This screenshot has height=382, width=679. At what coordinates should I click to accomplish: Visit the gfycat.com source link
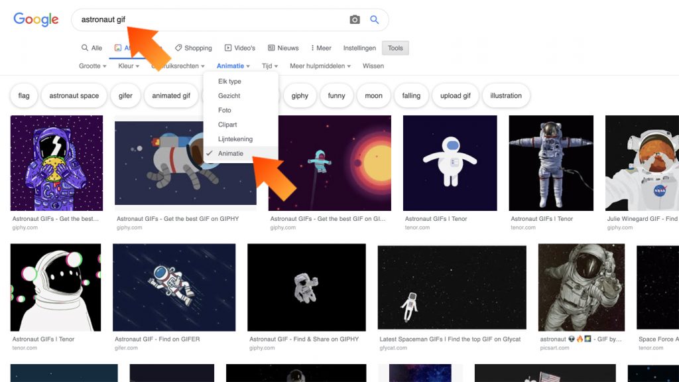(393, 348)
